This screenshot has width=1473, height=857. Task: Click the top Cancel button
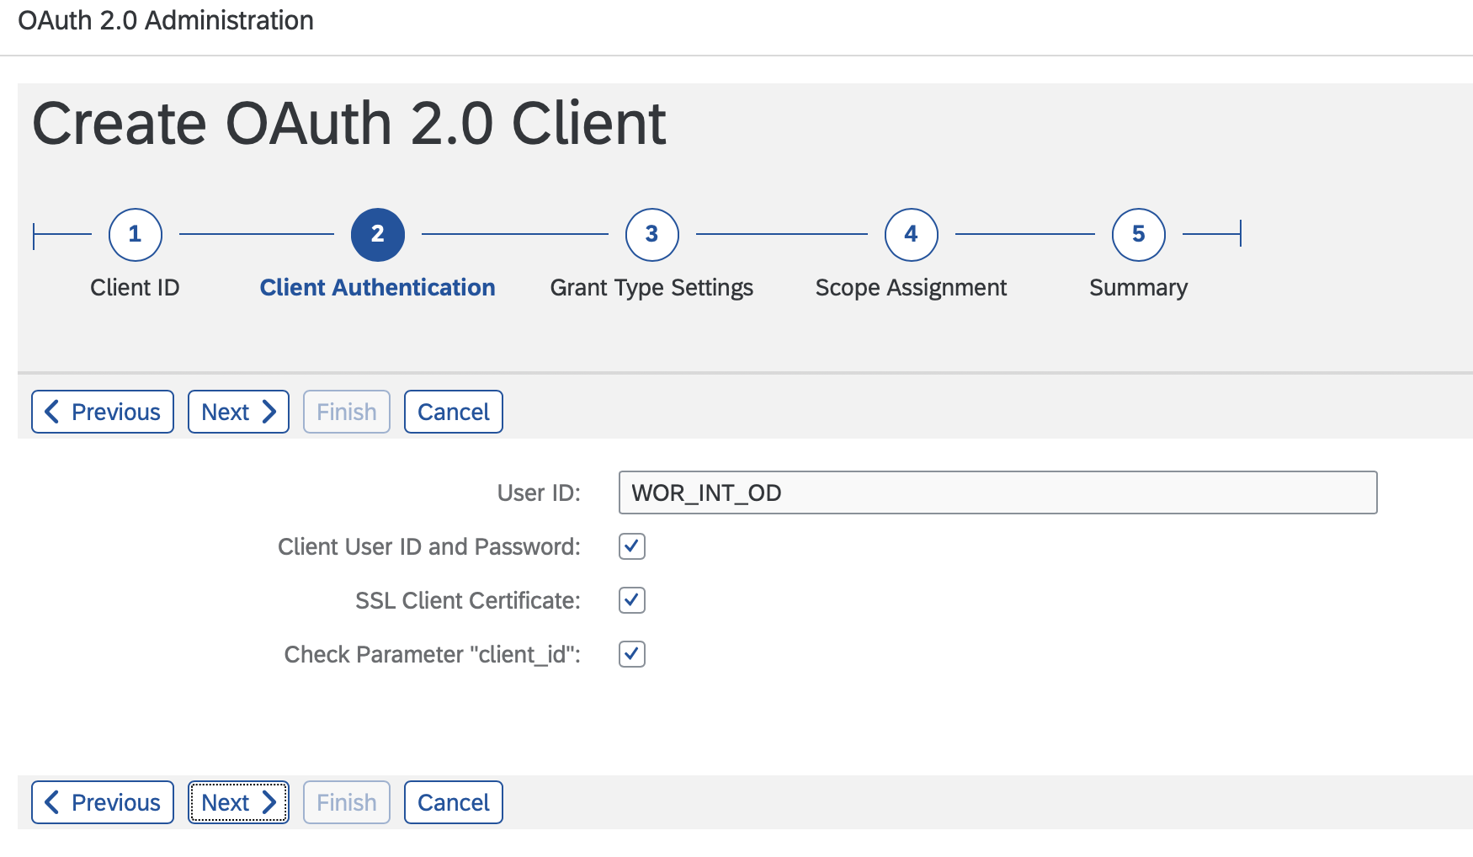coord(453,412)
